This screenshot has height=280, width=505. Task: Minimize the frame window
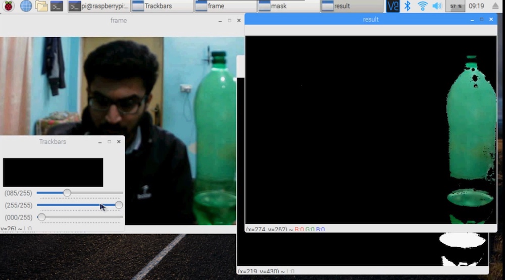pyautogui.click(x=220, y=21)
